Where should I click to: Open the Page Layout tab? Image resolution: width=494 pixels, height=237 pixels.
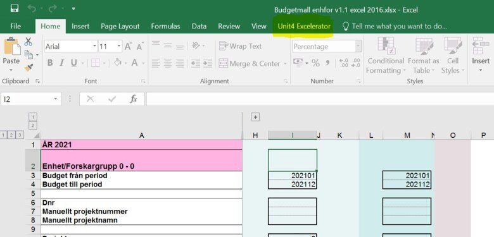tap(120, 27)
